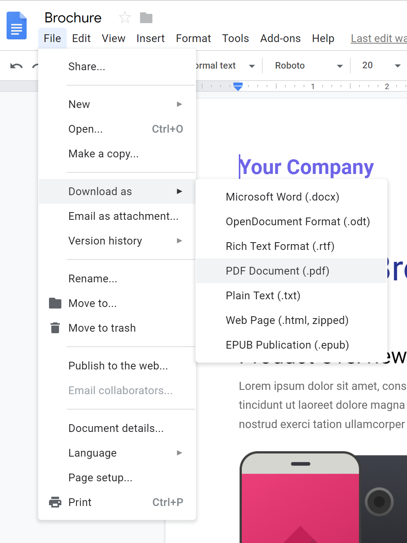Click the Brochure document title field
The width and height of the screenshot is (407, 543).
coord(73,18)
